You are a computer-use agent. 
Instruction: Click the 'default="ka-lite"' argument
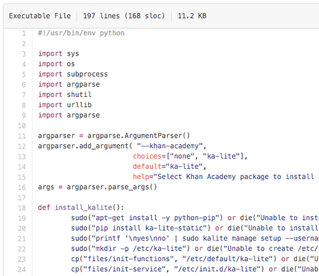tap(168, 166)
